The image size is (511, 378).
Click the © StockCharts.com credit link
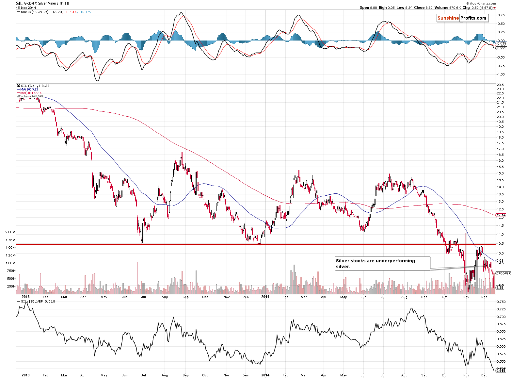click(481, 3)
